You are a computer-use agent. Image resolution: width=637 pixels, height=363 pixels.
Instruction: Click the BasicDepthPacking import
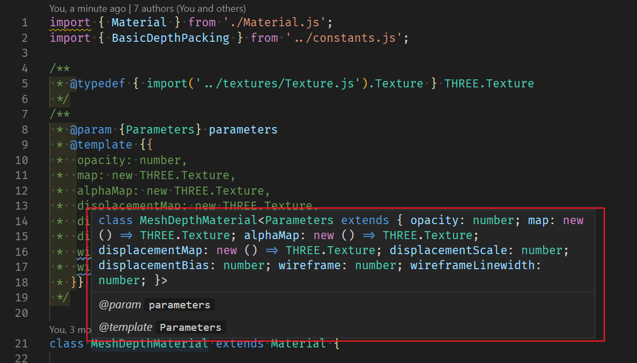(x=171, y=38)
